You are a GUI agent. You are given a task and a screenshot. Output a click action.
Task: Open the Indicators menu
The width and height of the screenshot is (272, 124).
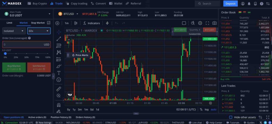click(x=91, y=23)
